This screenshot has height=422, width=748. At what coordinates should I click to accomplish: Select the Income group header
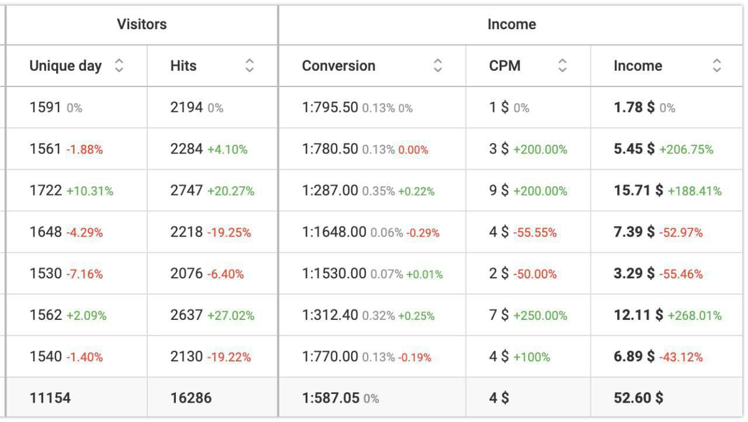(x=511, y=25)
